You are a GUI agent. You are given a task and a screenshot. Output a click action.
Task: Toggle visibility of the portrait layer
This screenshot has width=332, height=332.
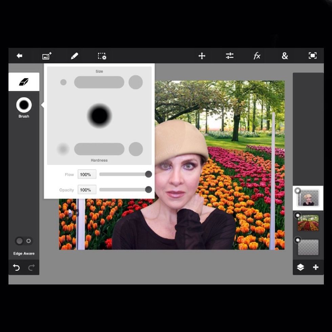coord(298,191)
